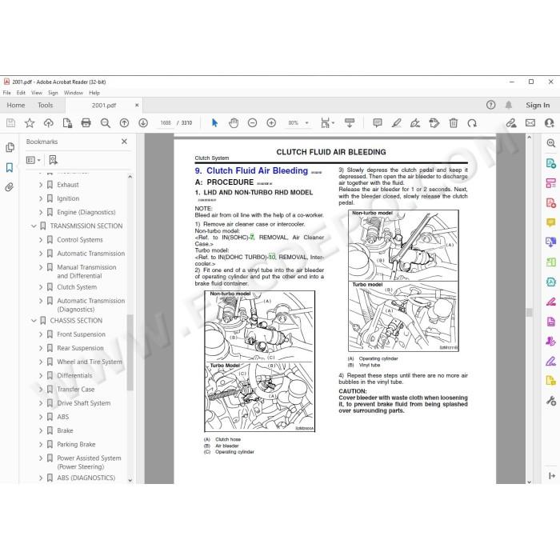Click the Sign In button
The width and height of the screenshot is (560, 560).
538,105
